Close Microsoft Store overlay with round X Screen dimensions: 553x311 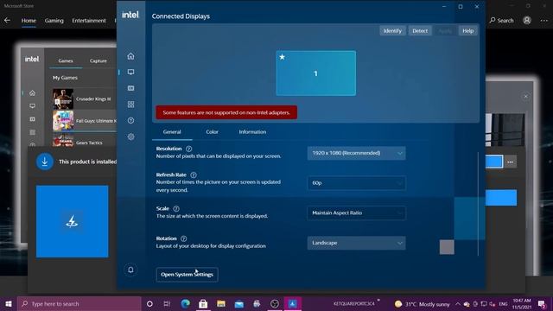(525, 96)
